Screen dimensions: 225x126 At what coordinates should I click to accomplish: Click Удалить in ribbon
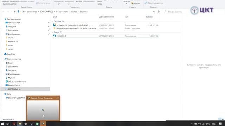(x=79, y=2)
